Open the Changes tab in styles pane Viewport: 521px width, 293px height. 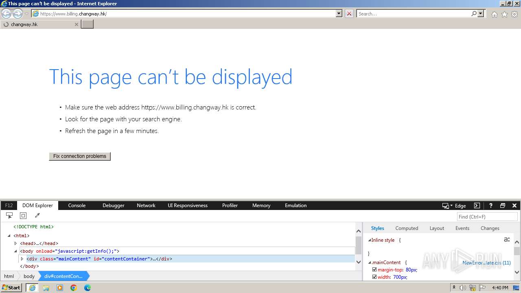click(x=490, y=228)
